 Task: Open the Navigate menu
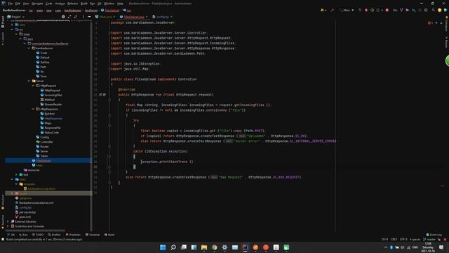(37, 4)
